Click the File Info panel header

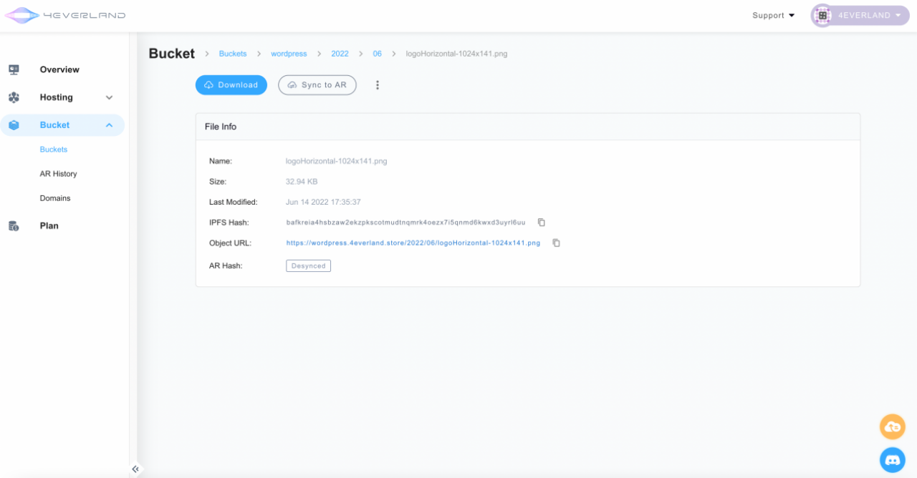[528, 127]
